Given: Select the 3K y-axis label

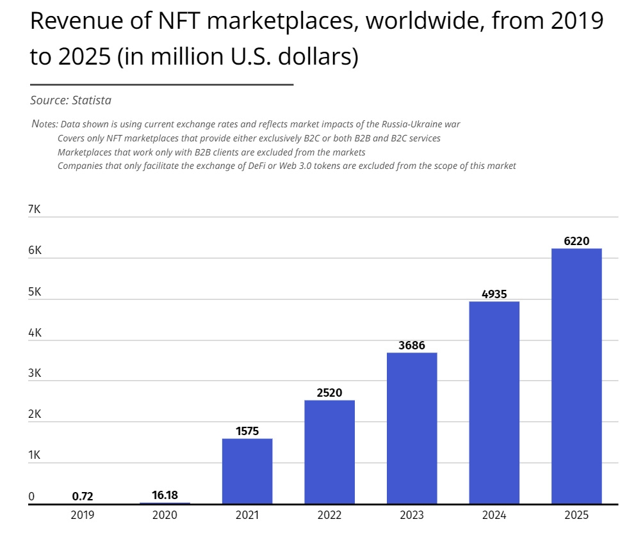Looking at the screenshot, I should click(x=35, y=374).
